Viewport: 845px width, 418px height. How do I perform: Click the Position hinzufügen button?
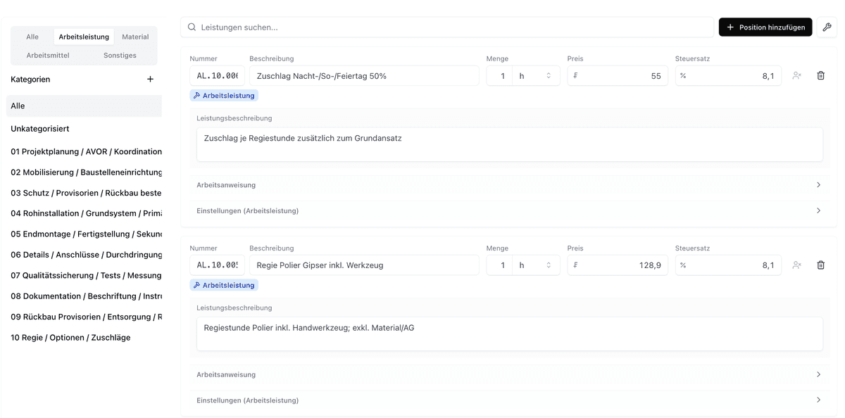[765, 27]
